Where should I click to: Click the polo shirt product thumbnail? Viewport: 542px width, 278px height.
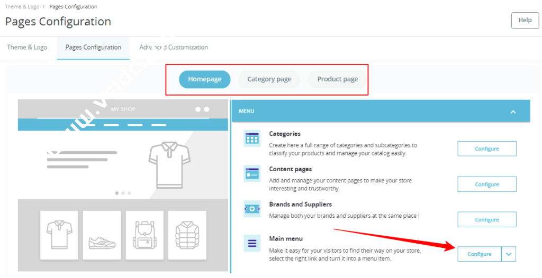(59, 235)
